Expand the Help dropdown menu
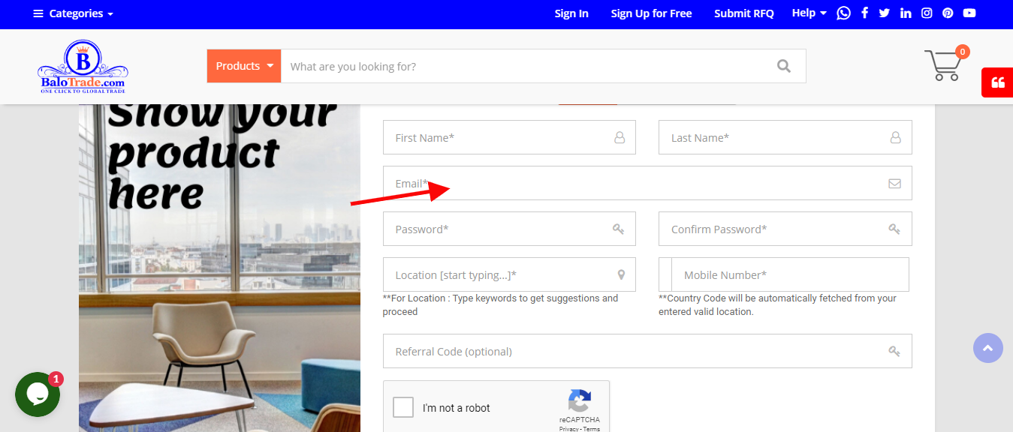Viewport: 1013px width, 432px height. 809,13
